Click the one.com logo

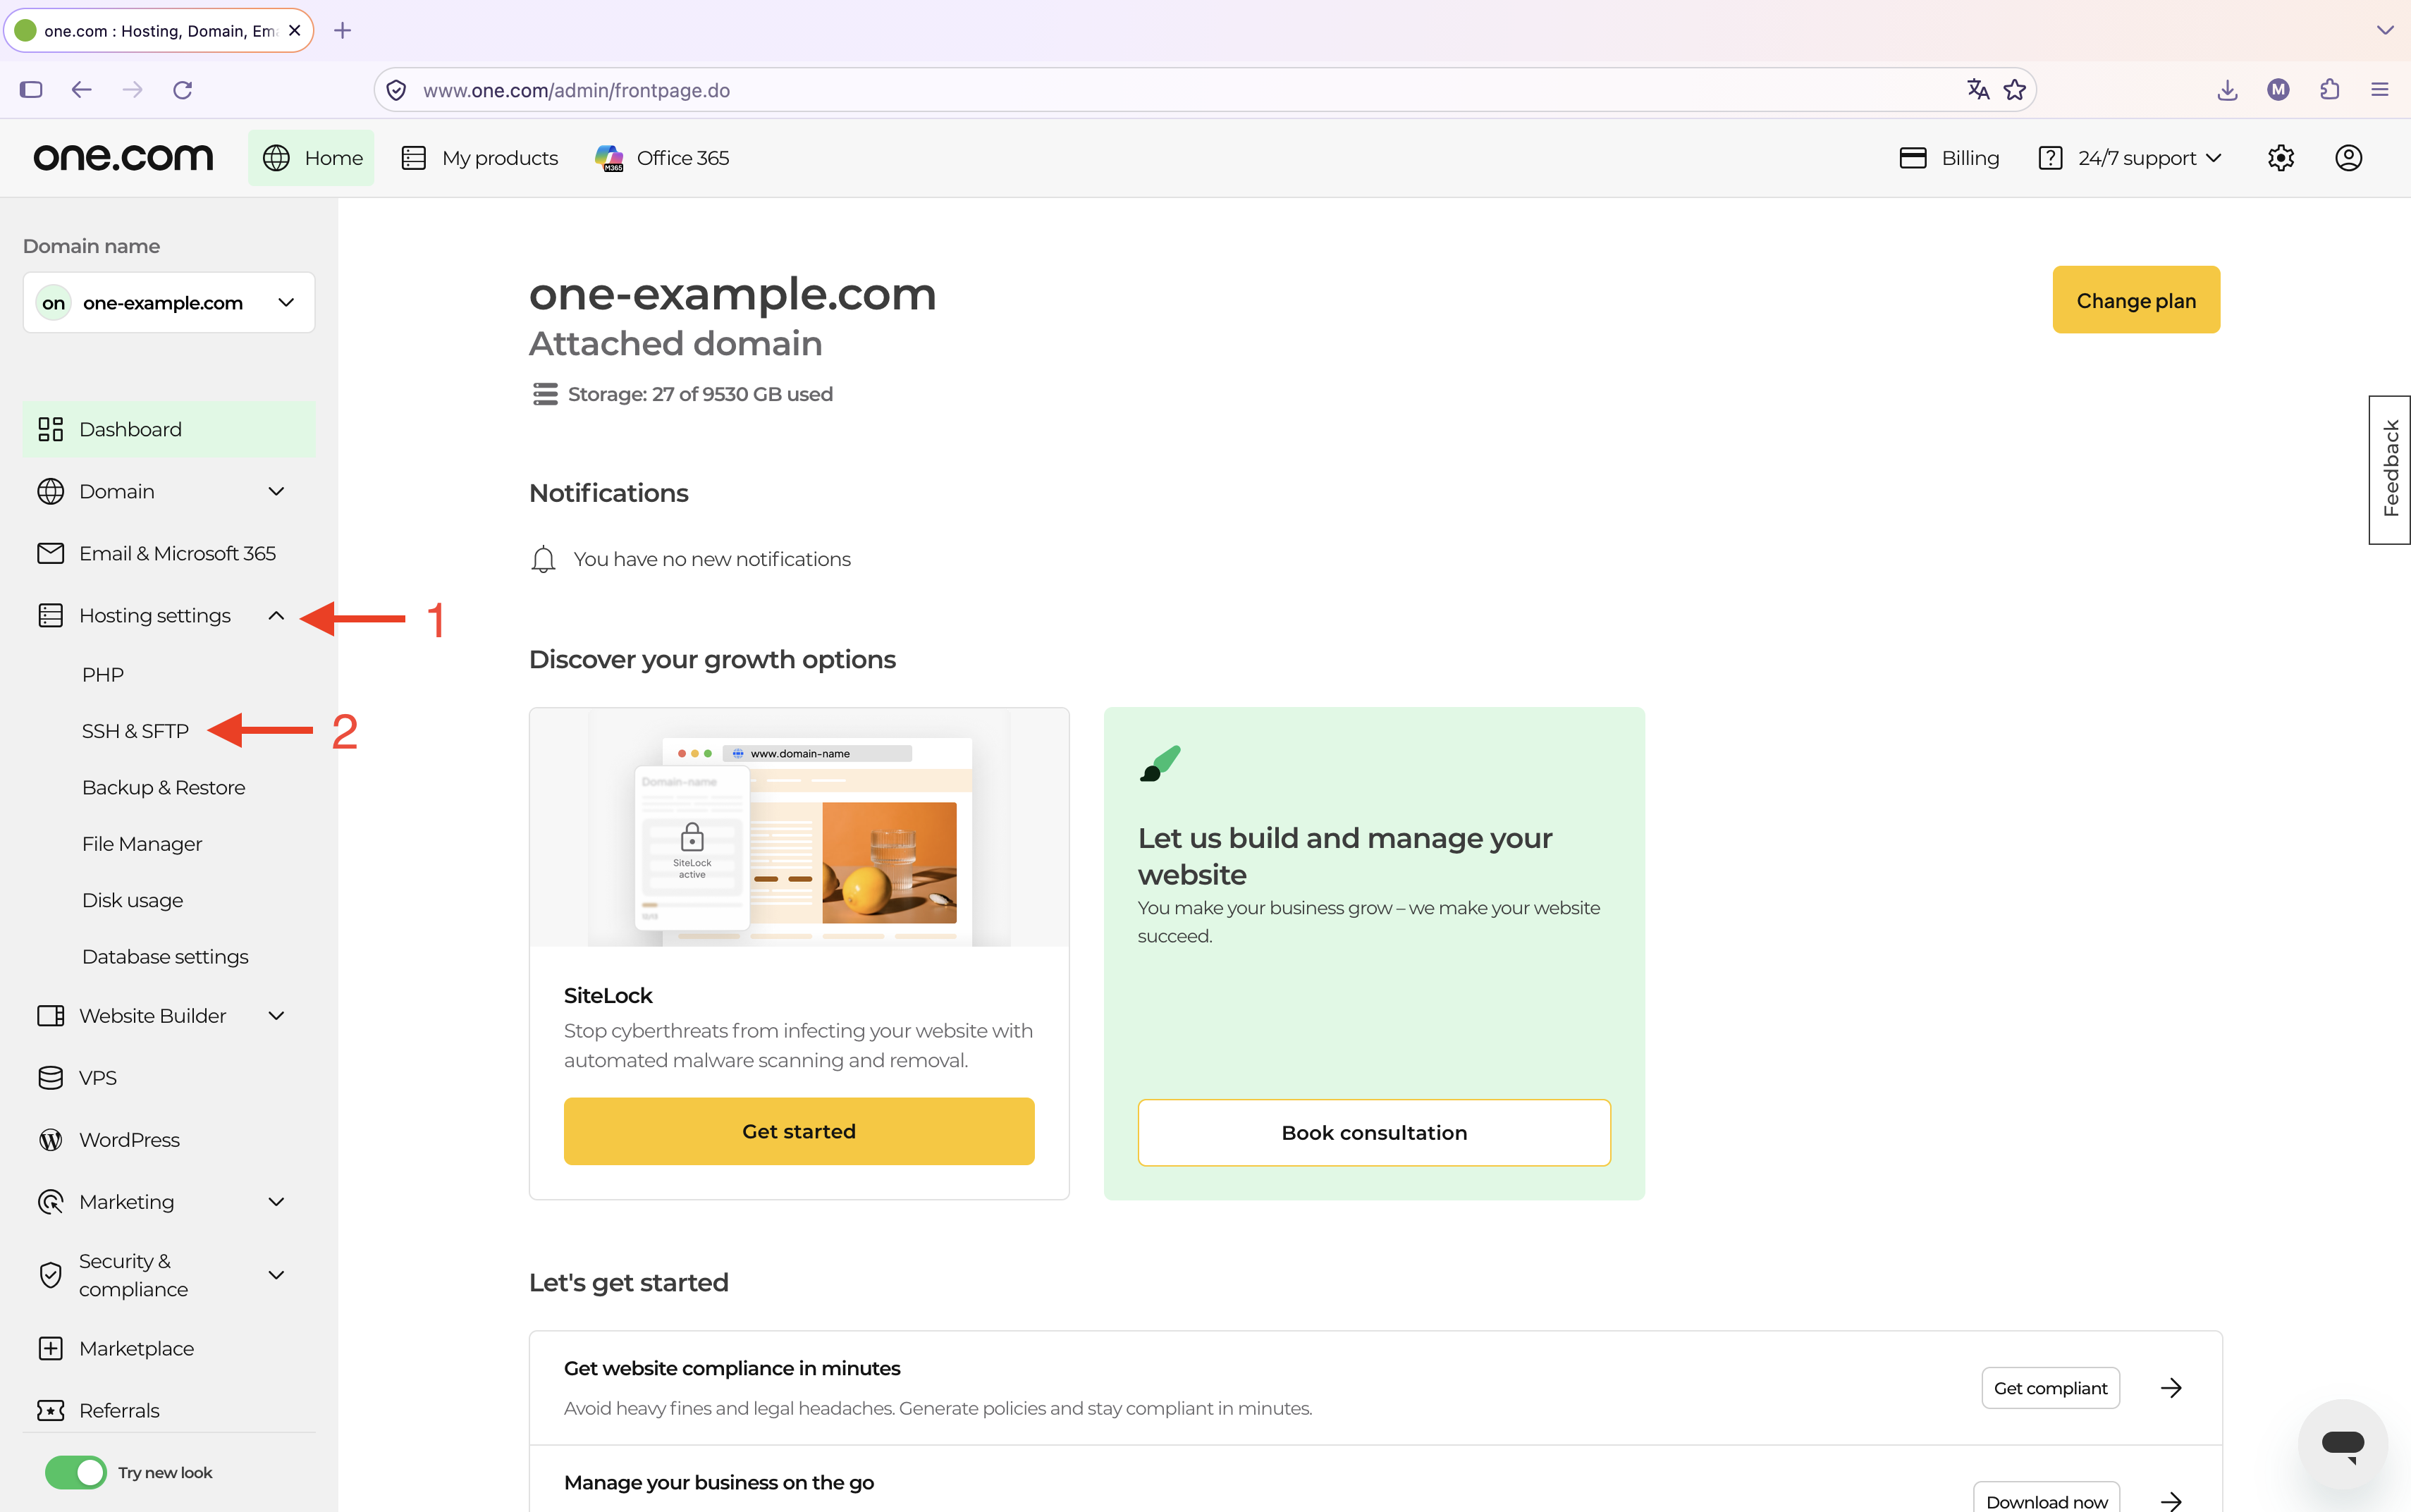[x=123, y=157]
